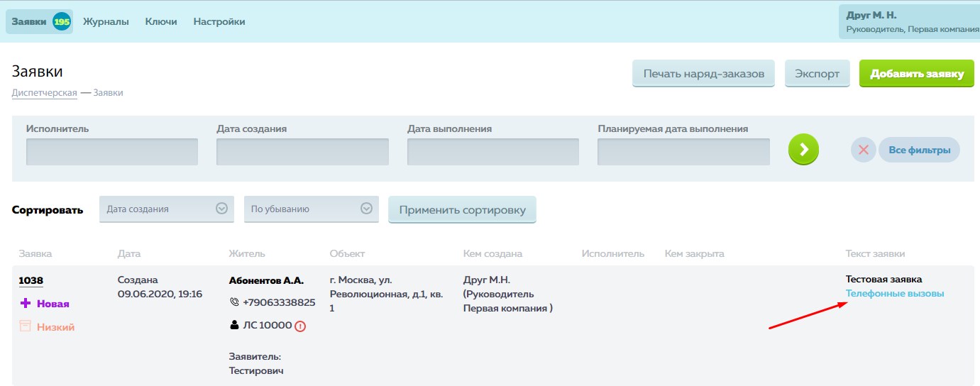Click the green Добавить заявку button
This screenshot has height=386, width=980.
(x=917, y=74)
